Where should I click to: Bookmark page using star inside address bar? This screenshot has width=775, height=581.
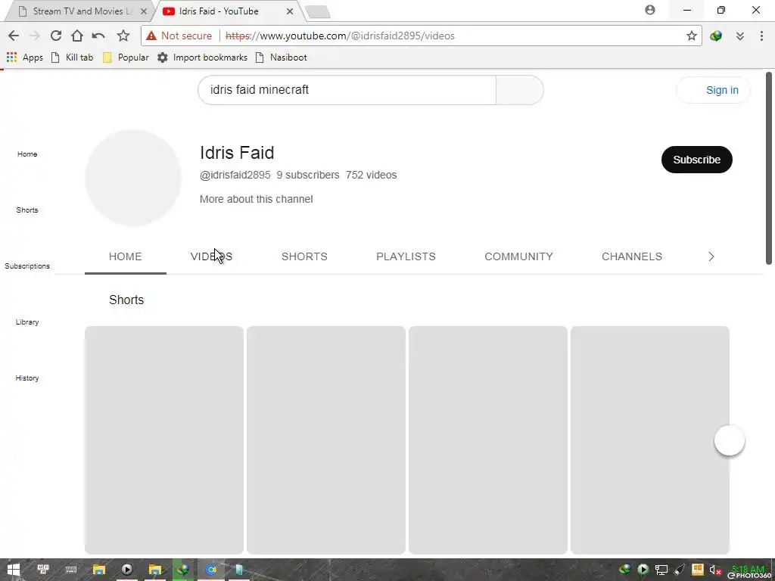click(692, 36)
